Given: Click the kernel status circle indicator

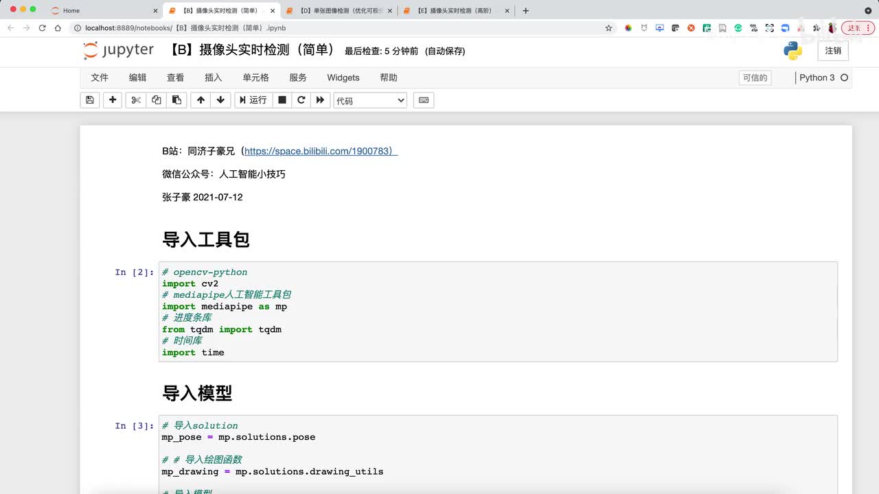Looking at the screenshot, I should click(x=844, y=78).
